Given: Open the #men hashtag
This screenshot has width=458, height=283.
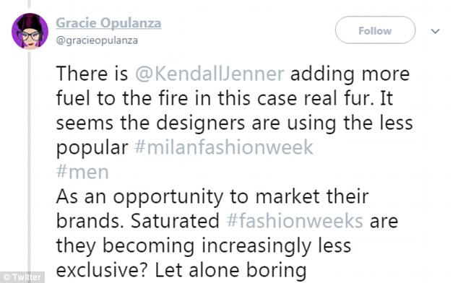Looking at the screenshot, I should pyautogui.click(x=82, y=172).
